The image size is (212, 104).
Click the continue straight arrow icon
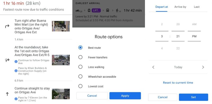tap(7, 94)
